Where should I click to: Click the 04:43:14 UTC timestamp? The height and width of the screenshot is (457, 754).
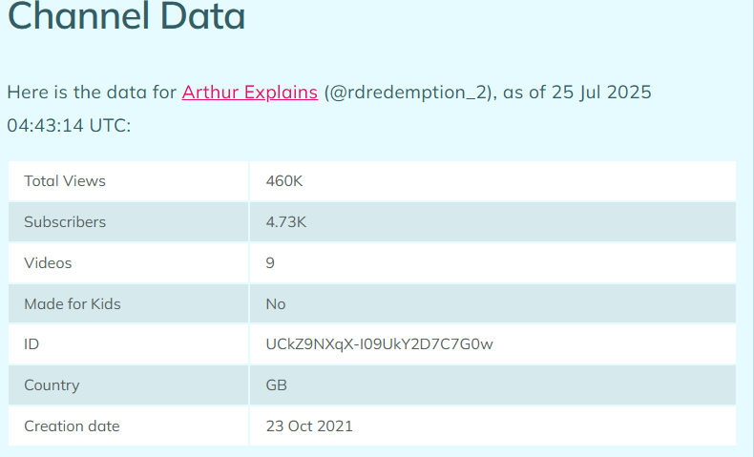click(x=69, y=125)
